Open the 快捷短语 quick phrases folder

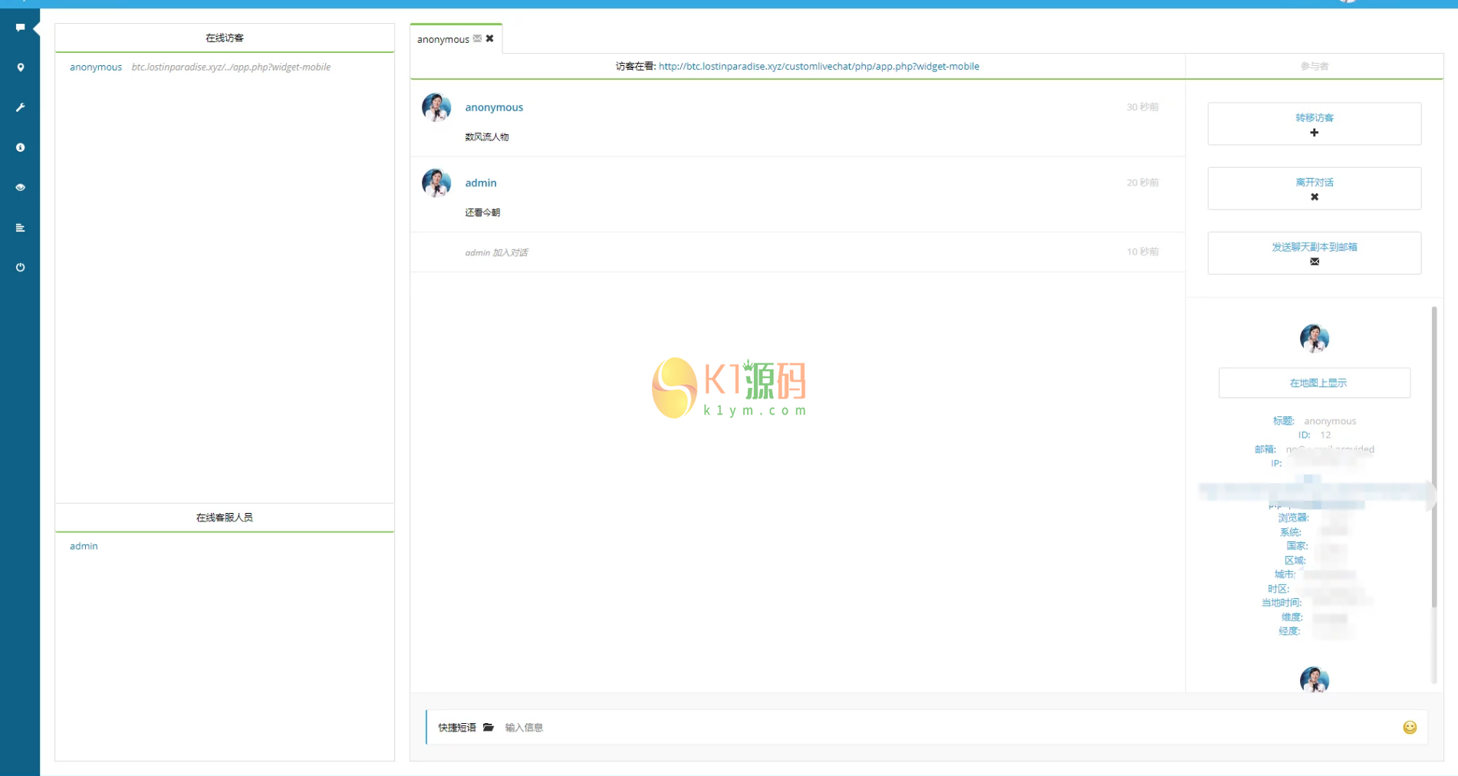click(489, 728)
